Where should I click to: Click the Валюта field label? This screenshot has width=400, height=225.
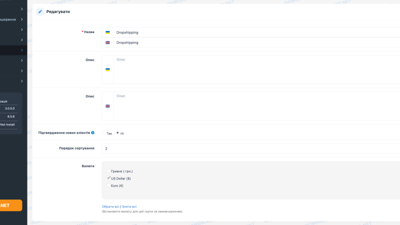point(88,166)
